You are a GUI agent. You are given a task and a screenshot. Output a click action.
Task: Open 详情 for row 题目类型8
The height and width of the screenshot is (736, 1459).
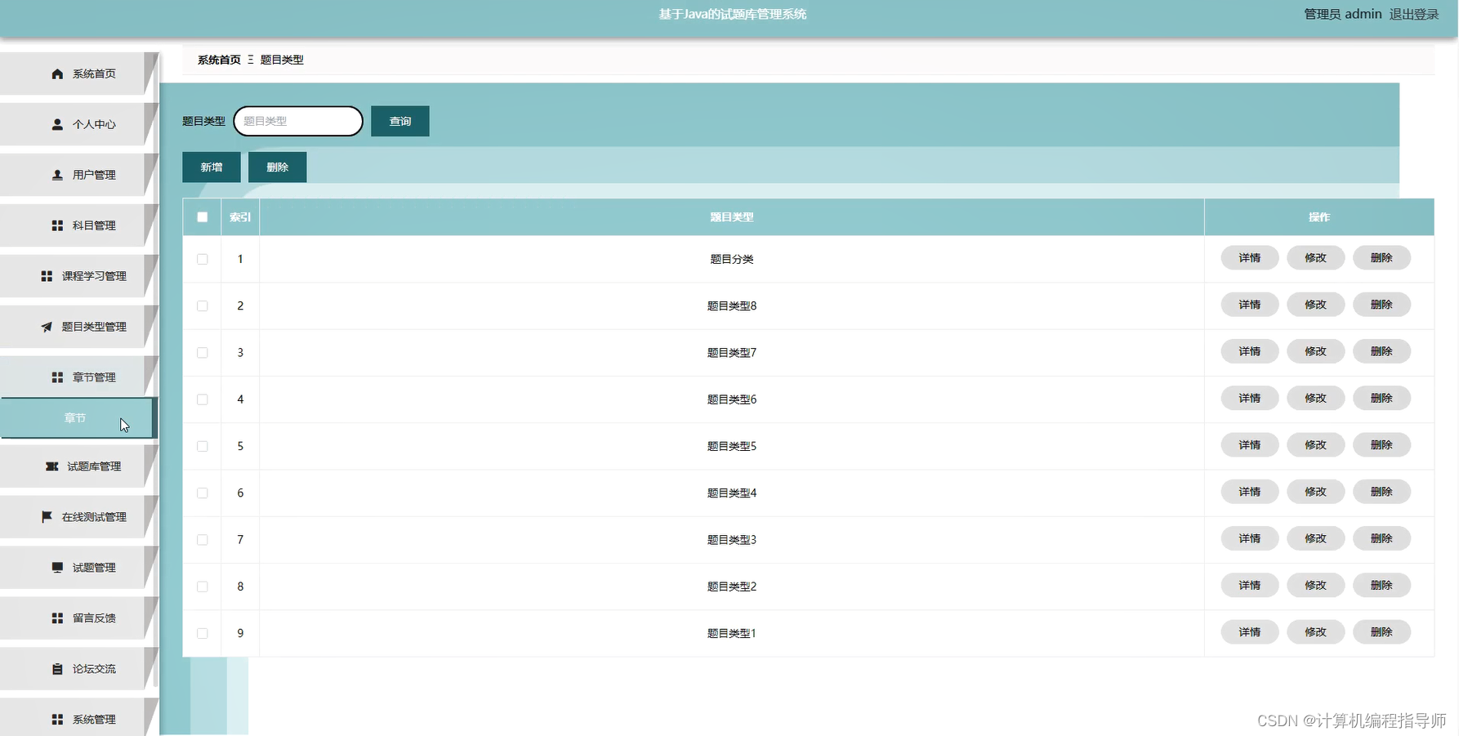[1250, 305]
